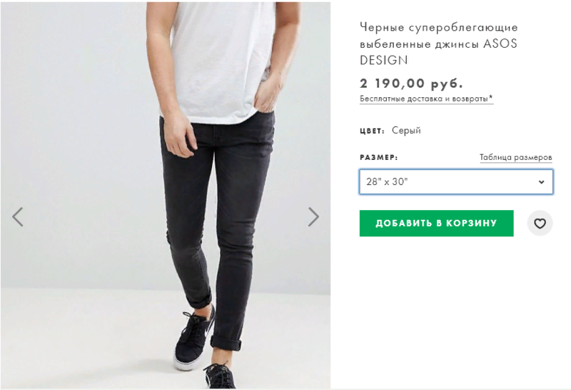Click the asterisk after delivery text
Screen dimensions: 571x390
[x=491, y=98]
